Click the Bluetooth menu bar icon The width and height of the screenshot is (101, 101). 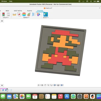click(91, 1)
